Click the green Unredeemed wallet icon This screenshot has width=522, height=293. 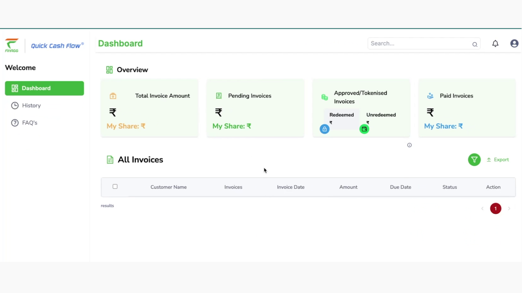click(364, 129)
